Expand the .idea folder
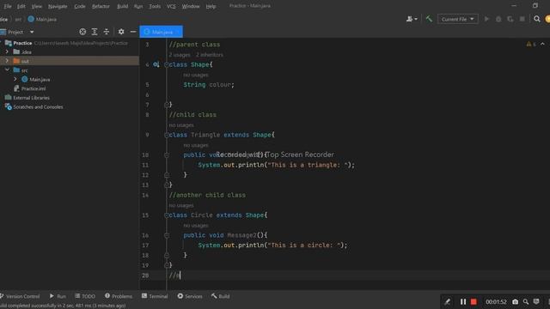The image size is (550, 309). point(7,51)
